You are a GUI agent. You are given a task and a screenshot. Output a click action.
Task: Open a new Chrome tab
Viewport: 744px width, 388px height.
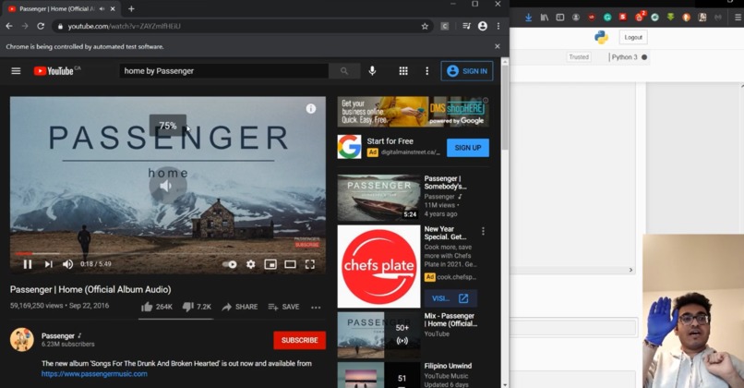point(131,8)
